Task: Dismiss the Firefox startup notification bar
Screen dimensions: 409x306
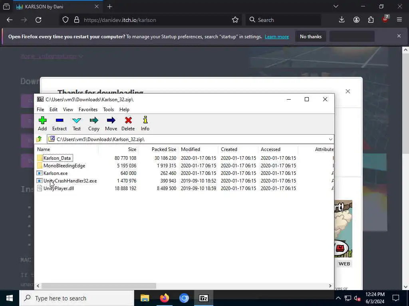Action: click(399, 36)
